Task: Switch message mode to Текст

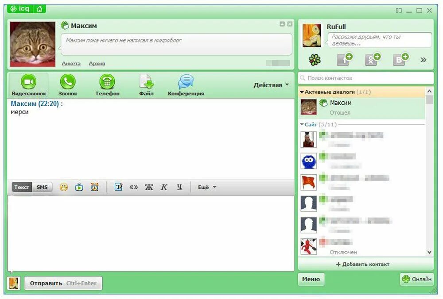Action: (22, 187)
